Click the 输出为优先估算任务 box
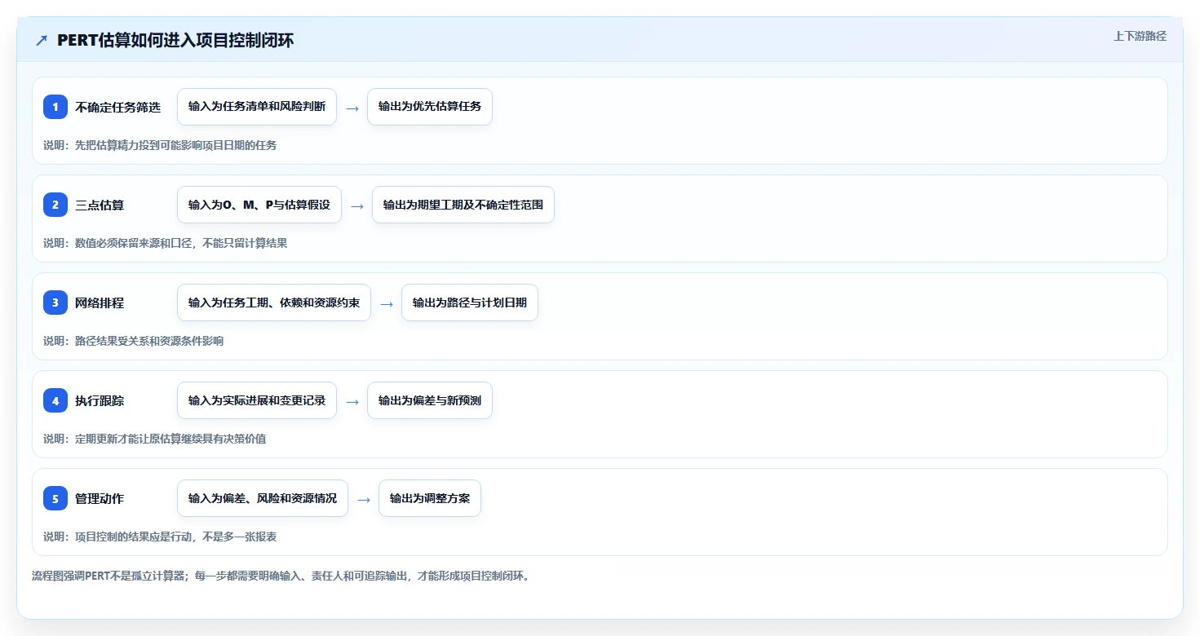This screenshot has height=636, width=1200. coord(430,107)
